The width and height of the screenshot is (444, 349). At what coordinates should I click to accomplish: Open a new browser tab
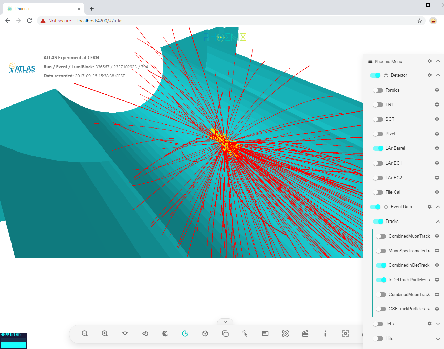click(x=92, y=9)
